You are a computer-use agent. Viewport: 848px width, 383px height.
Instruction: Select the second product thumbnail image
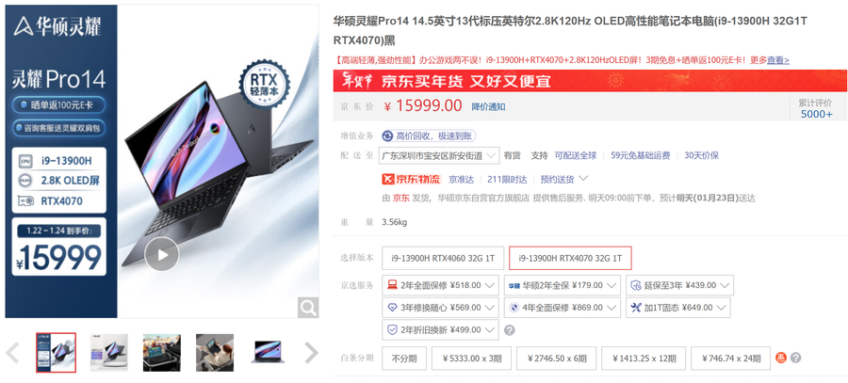click(x=108, y=353)
